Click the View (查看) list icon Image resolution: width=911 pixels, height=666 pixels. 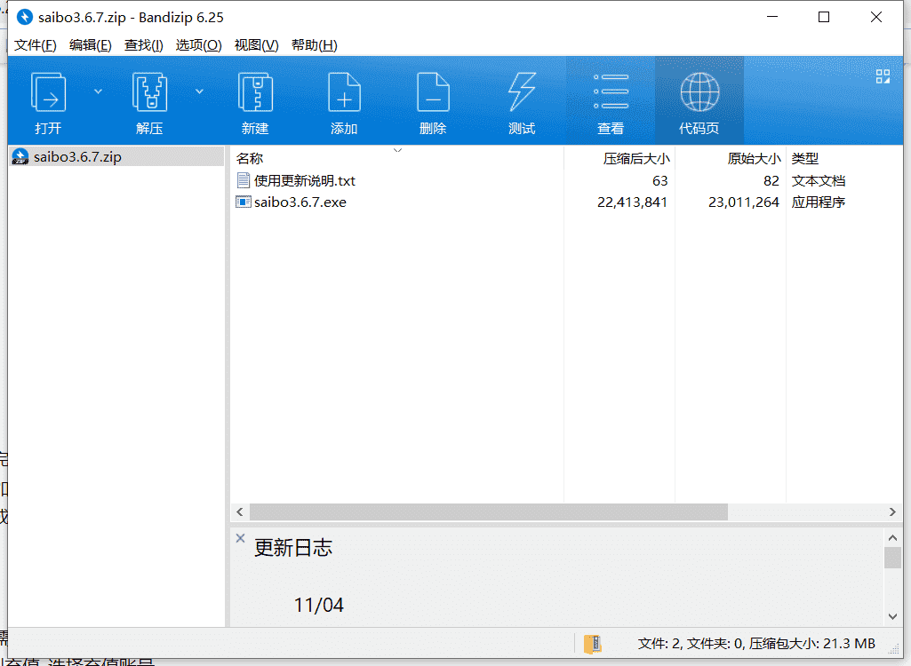611,91
